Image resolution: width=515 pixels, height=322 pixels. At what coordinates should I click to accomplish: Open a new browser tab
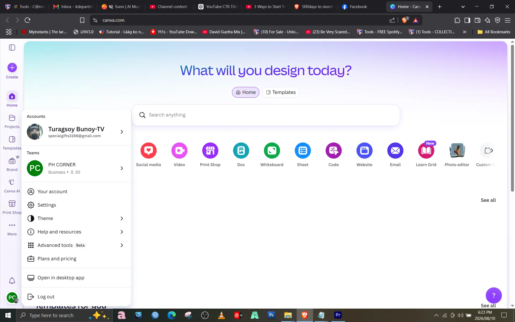pos(439,7)
